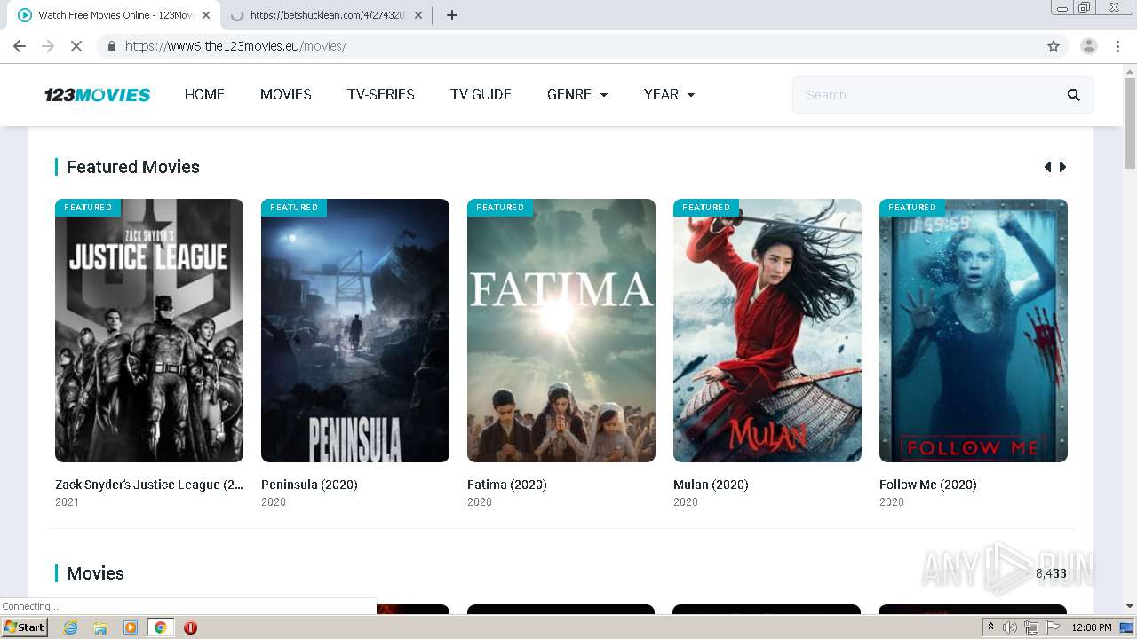Click the Movies section heading
Viewport: 1137px width, 639px height.
pyautogui.click(x=95, y=573)
